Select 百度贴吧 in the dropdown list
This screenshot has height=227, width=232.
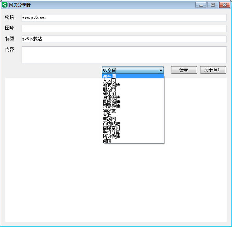click(133, 123)
